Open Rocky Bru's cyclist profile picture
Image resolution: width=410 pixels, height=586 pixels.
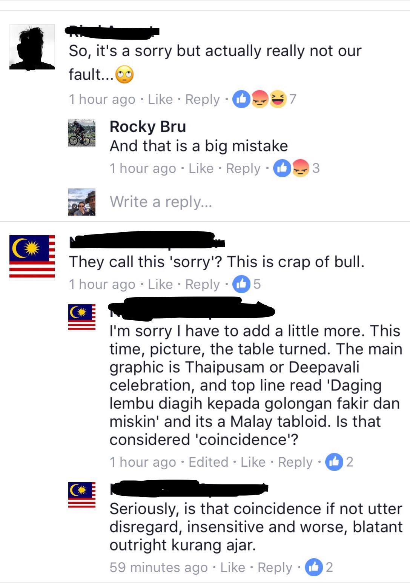pyautogui.click(x=82, y=133)
